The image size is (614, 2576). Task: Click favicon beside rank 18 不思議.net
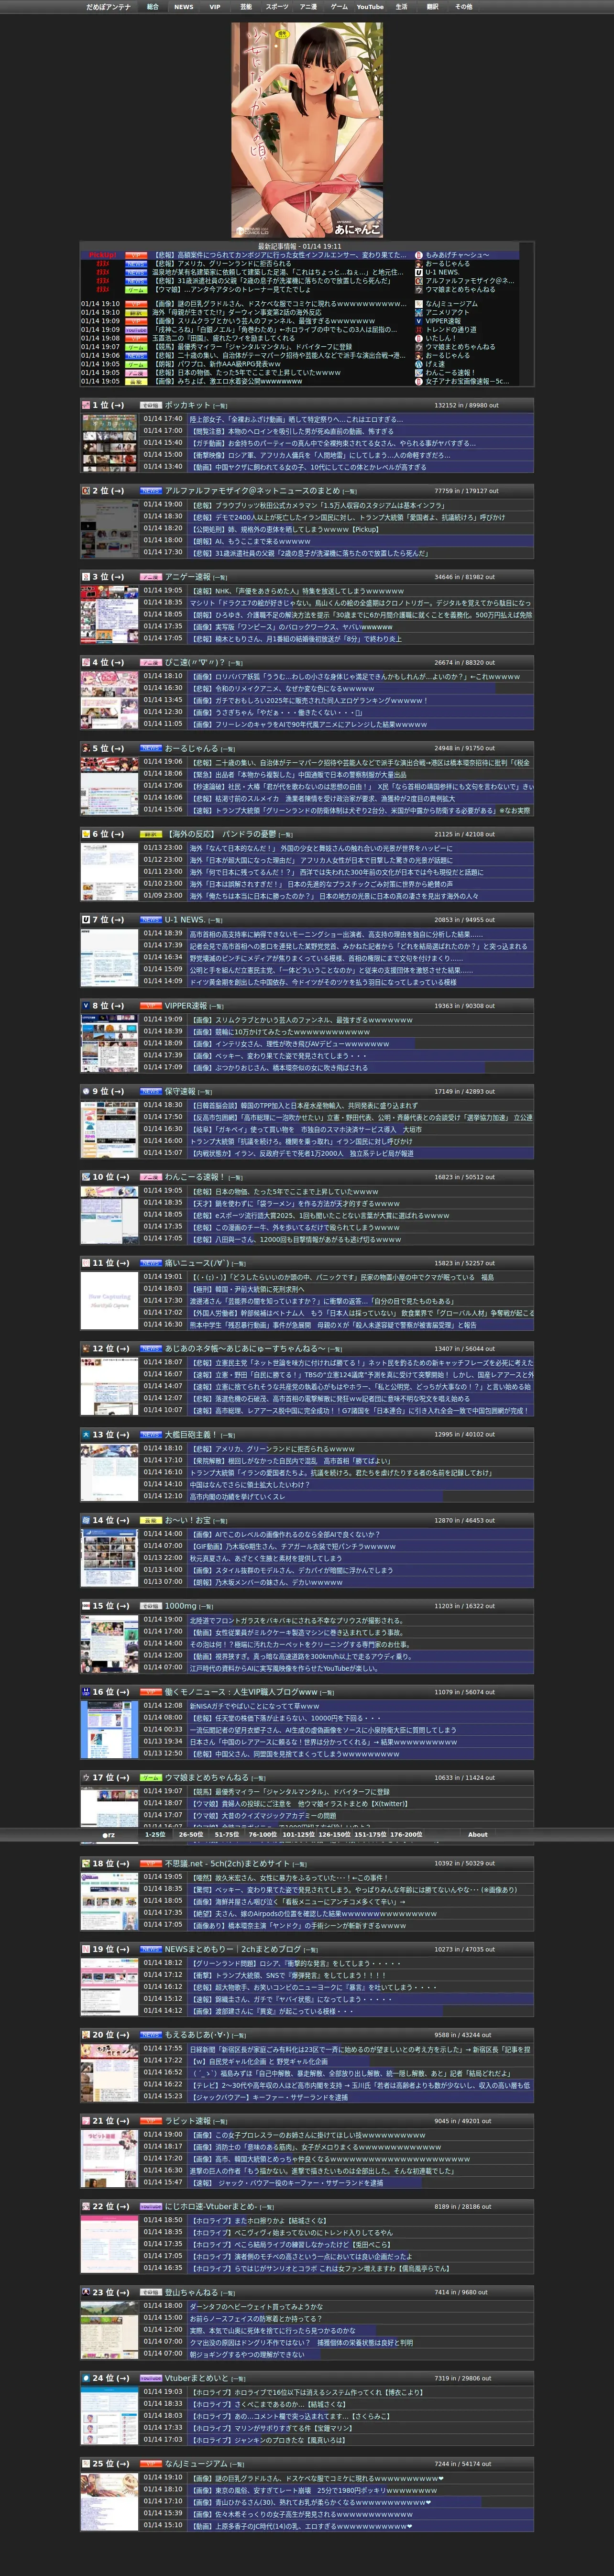(86, 1864)
